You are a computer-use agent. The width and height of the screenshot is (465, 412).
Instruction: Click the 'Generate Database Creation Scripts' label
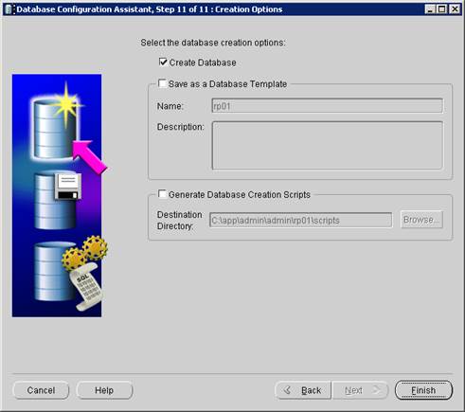[x=240, y=194]
